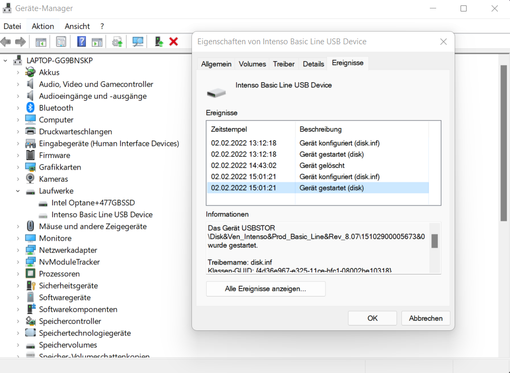Click the Kameras webcam icon
The width and height of the screenshot is (510, 373).
[30, 179]
